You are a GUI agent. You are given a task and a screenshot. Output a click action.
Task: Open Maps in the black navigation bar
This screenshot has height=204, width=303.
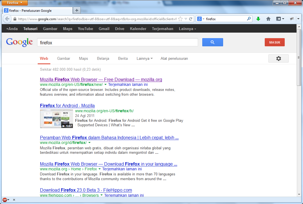[68, 29]
